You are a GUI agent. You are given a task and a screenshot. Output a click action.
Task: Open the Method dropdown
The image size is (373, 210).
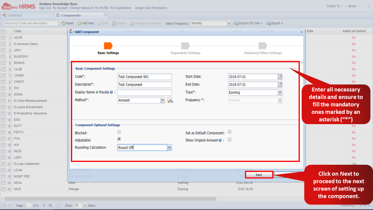162,100
